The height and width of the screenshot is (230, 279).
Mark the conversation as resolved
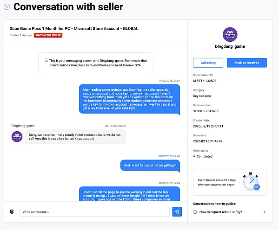click(246, 63)
